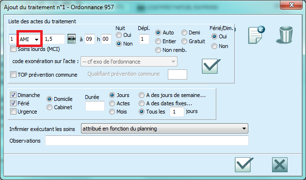Open the note/import document icon
Viewport: 306px width, 180px height.
pyautogui.click(x=256, y=35)
